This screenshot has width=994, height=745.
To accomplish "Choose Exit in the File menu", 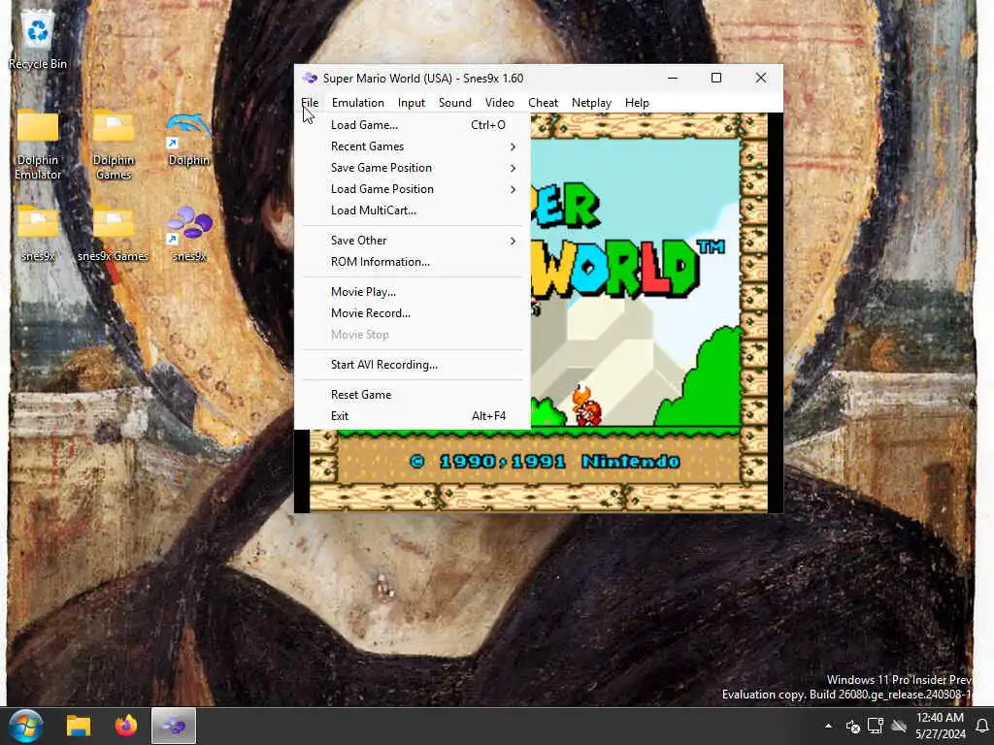I will click(412, 416).
